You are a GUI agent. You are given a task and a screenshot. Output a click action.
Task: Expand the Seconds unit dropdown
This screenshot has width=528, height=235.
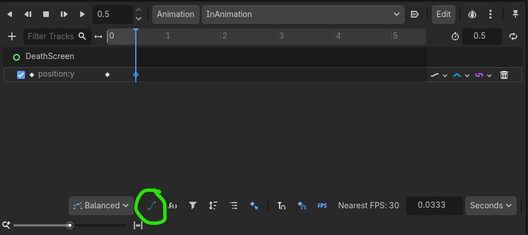490,205
